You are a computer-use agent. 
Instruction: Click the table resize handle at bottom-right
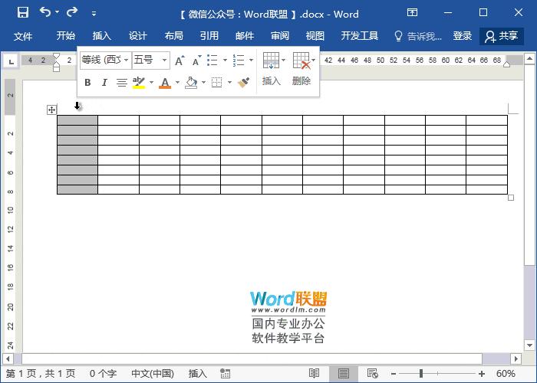511,198
